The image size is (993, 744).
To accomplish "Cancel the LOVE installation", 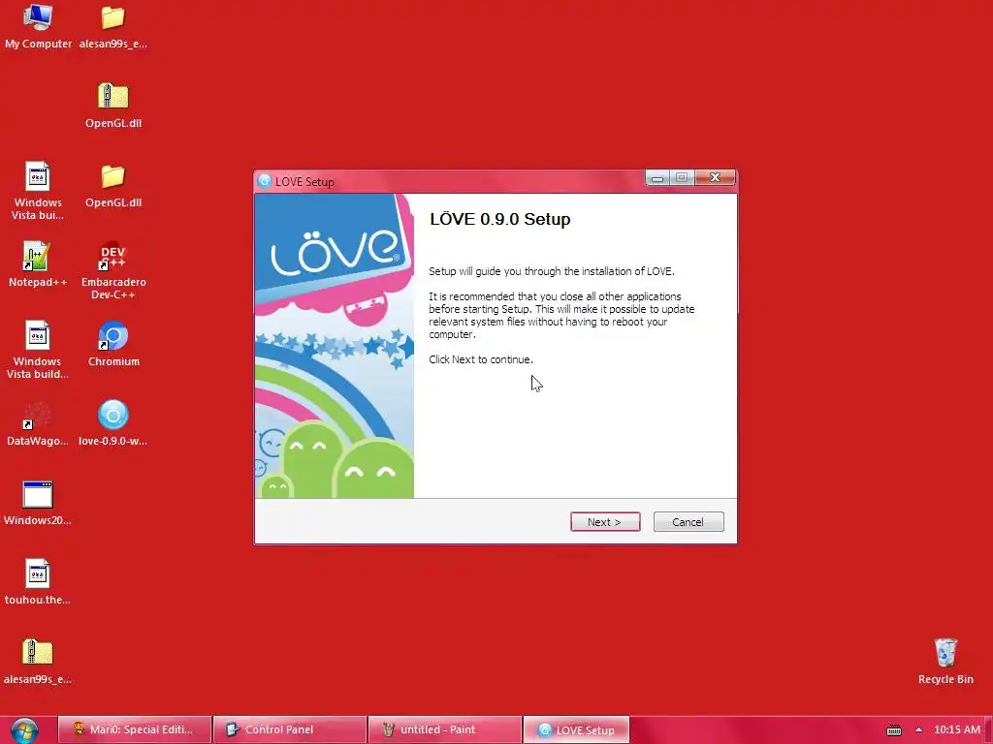I will point(689,522).
